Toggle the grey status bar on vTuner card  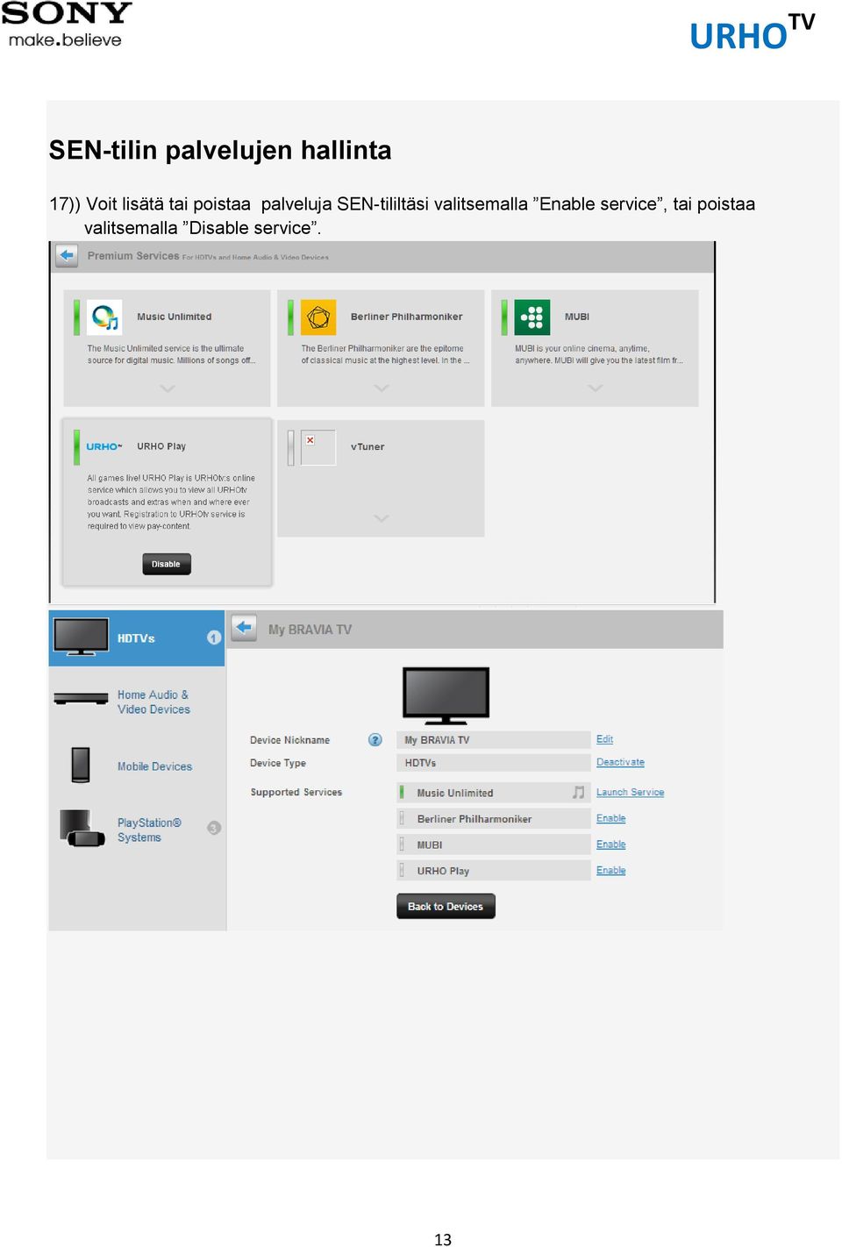[x=290, y=447]
